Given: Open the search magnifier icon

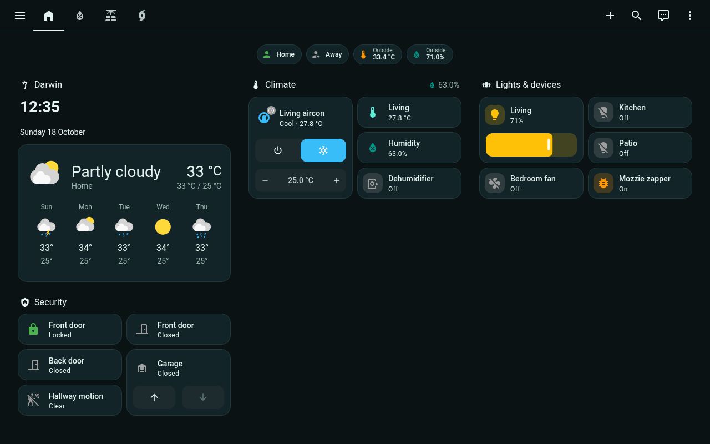Looking at the screenshot, I should 637,16.
